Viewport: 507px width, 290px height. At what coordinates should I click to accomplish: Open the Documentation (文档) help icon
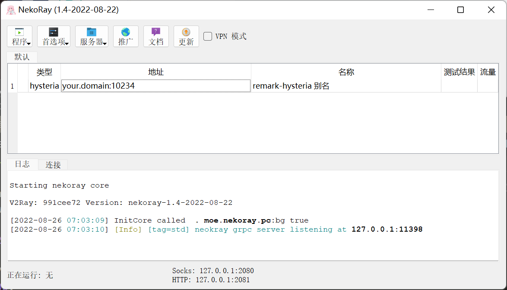pyautogui.click(x=156, y=32)
